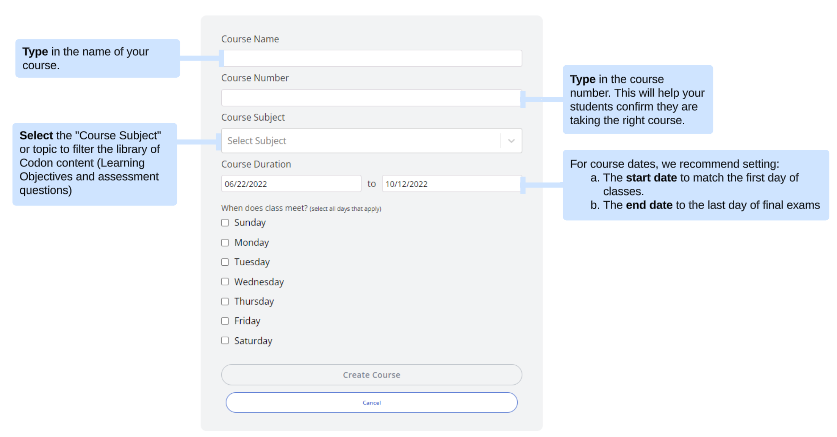Click the Course Subject instruction callout
Viewport: 837px width, 437px height.
click(95, 164)
